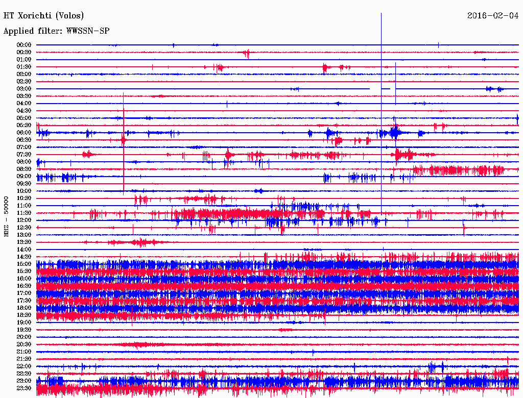Select the 23:30 time label

pos(24,388)
